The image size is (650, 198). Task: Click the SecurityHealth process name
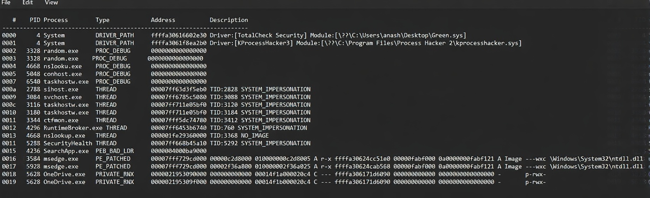tap(67, 143)
